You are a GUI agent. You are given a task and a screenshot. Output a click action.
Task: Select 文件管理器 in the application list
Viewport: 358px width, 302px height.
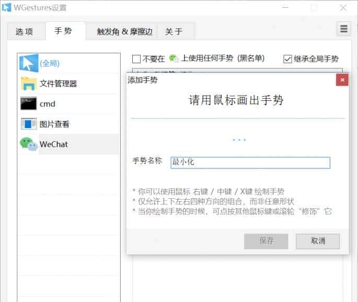[68, 84]
